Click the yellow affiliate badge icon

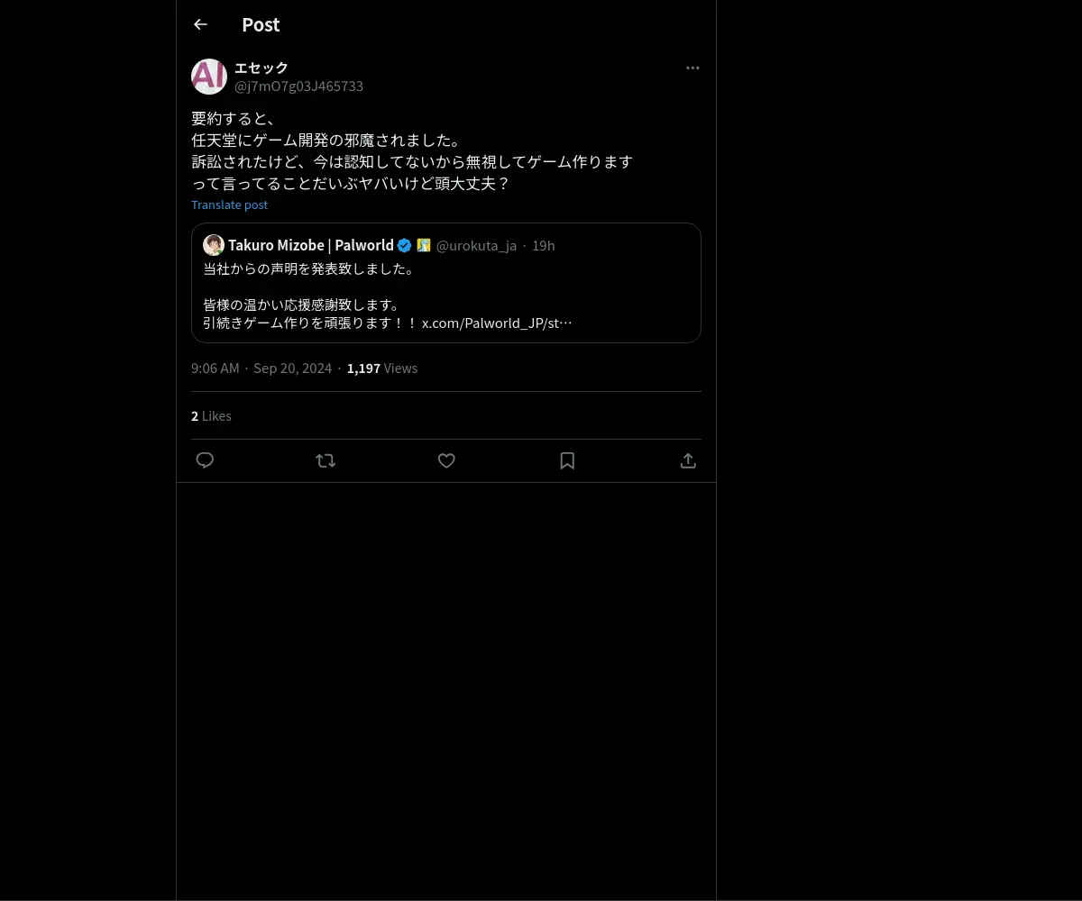tap(424, 245)
